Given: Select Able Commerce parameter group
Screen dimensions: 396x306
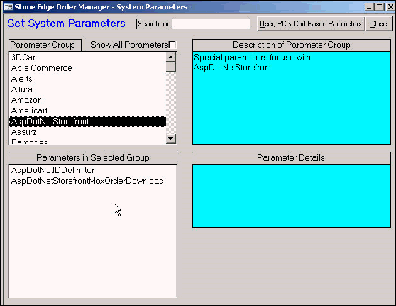Looking at the screenshot, I should click(x=87, y=68).
